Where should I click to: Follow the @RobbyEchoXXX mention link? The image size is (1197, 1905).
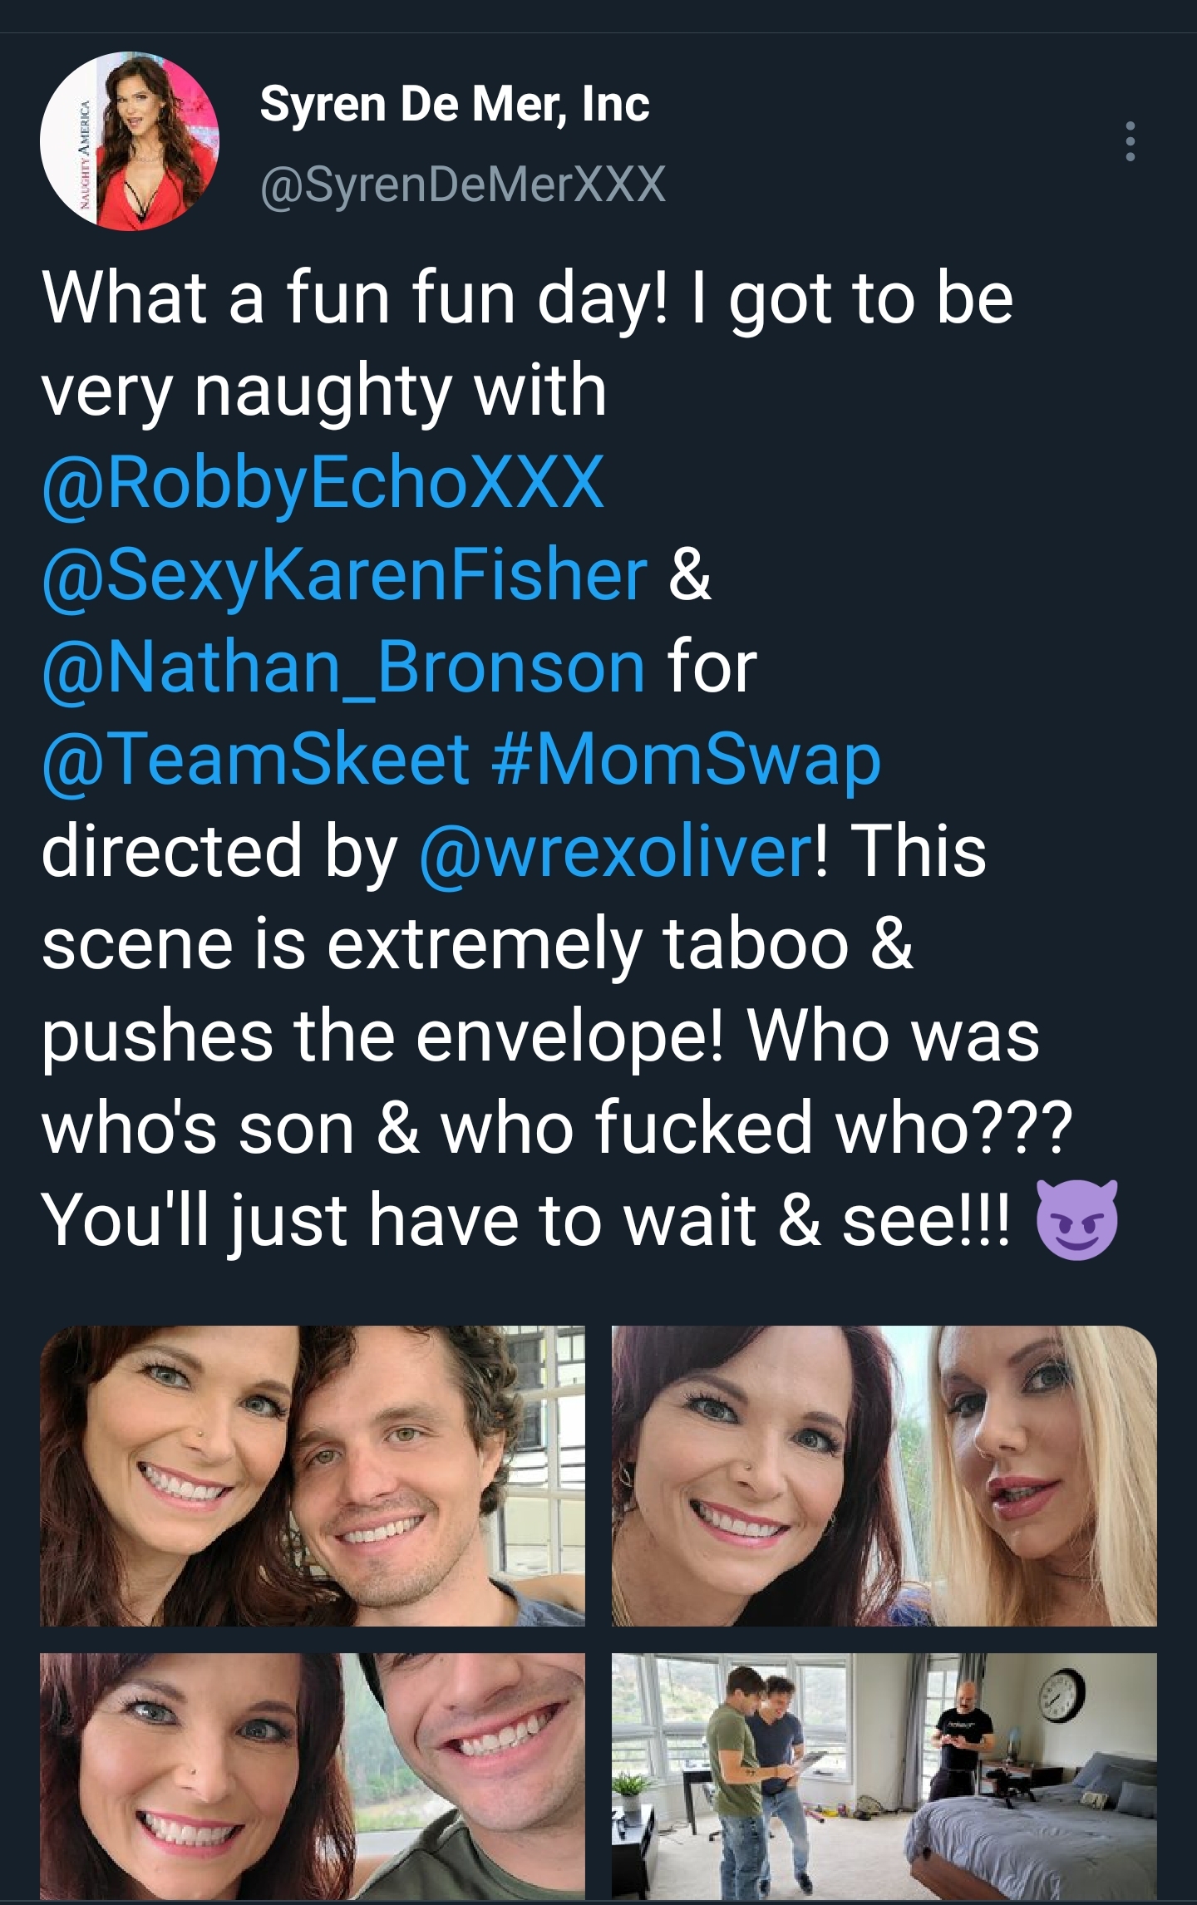click(323, 482)
